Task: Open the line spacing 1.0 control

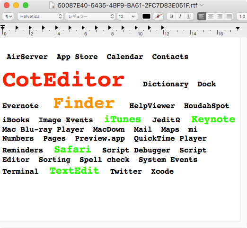Action: (242, 17)
